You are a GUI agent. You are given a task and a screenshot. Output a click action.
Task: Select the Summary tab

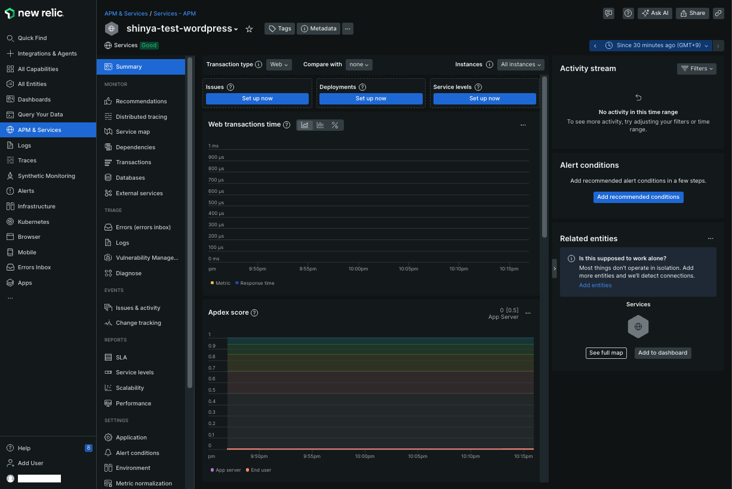141,67
